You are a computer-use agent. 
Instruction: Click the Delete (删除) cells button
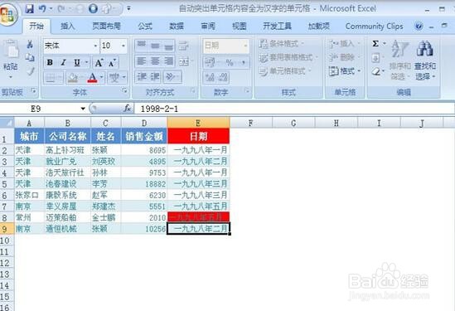click(x=344, y=57)
